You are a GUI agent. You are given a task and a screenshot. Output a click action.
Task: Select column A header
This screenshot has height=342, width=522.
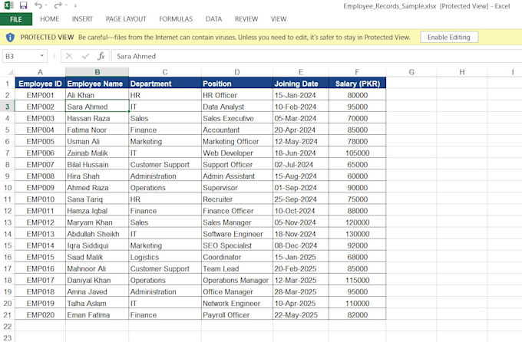point(40,72)
